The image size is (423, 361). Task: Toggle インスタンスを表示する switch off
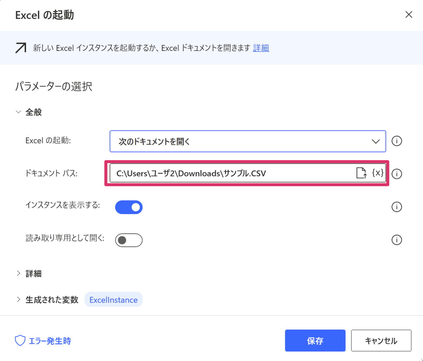pos(129,207)
